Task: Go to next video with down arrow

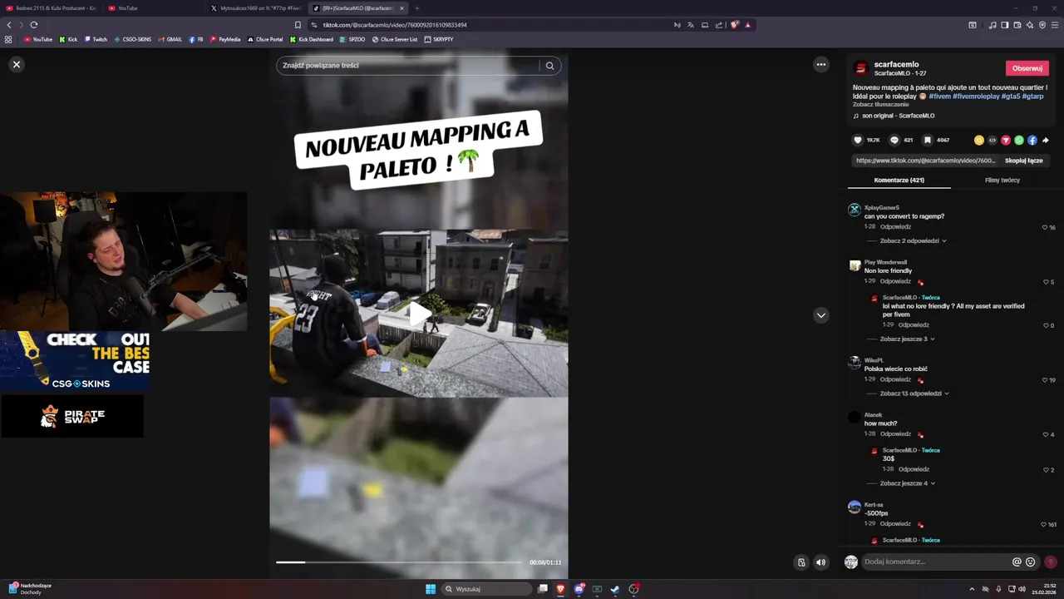Action: (821, 315)
